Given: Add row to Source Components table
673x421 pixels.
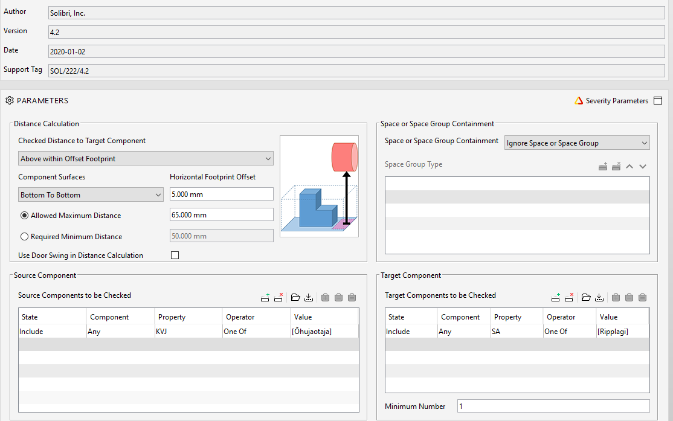Looking at the screenshot, I should [x=265, y=297].
